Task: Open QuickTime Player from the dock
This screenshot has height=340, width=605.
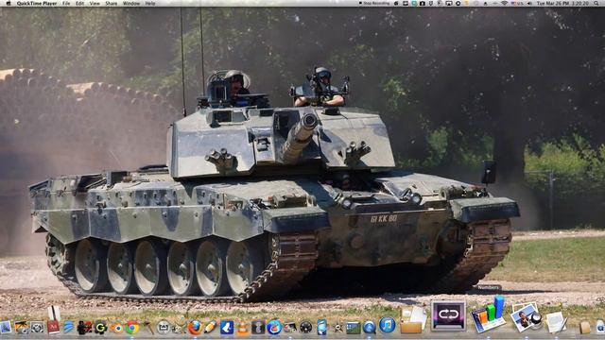Action: pyautogui.click(x=370, y=327)
